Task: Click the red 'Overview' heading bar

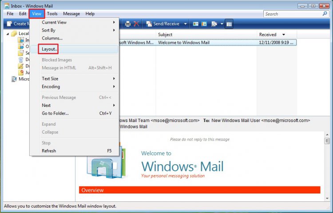Action: [200, 190]
